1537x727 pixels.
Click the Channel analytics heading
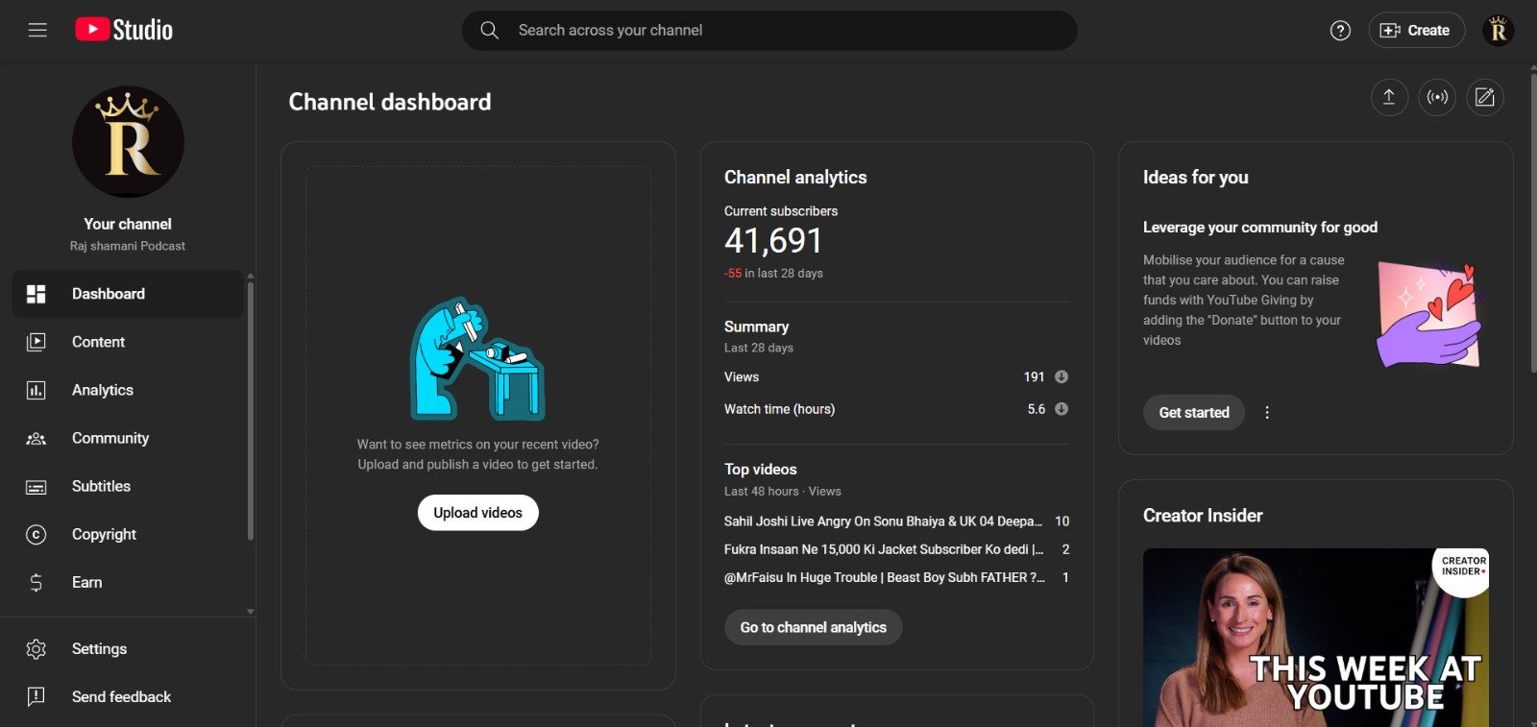795,177
